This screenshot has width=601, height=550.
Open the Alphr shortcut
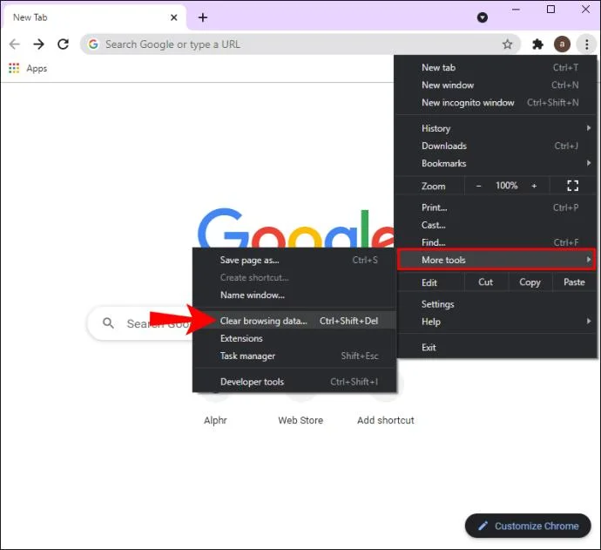tap(215, 420)
